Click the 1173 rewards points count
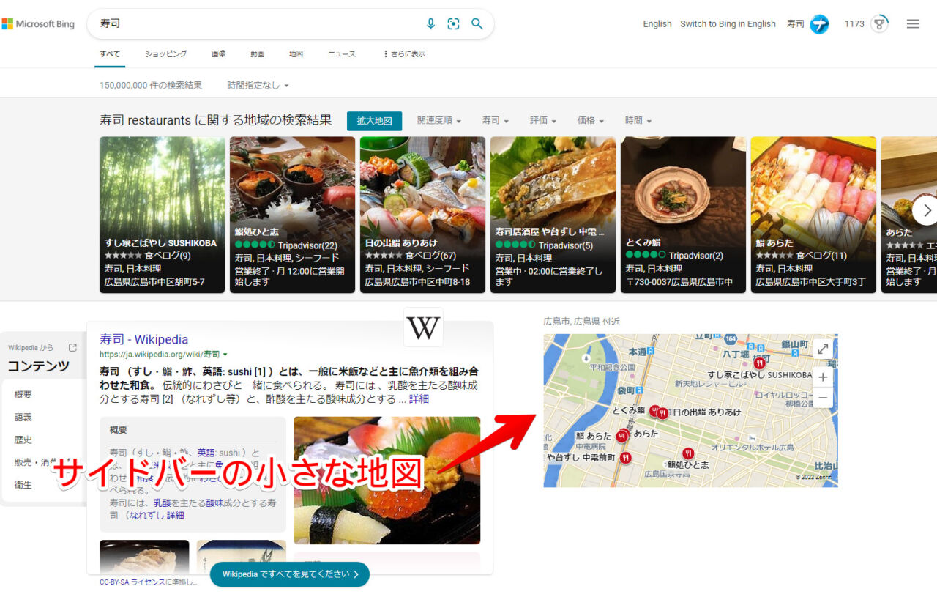Viewport: 937px width, 597px height. coord(854,24)
